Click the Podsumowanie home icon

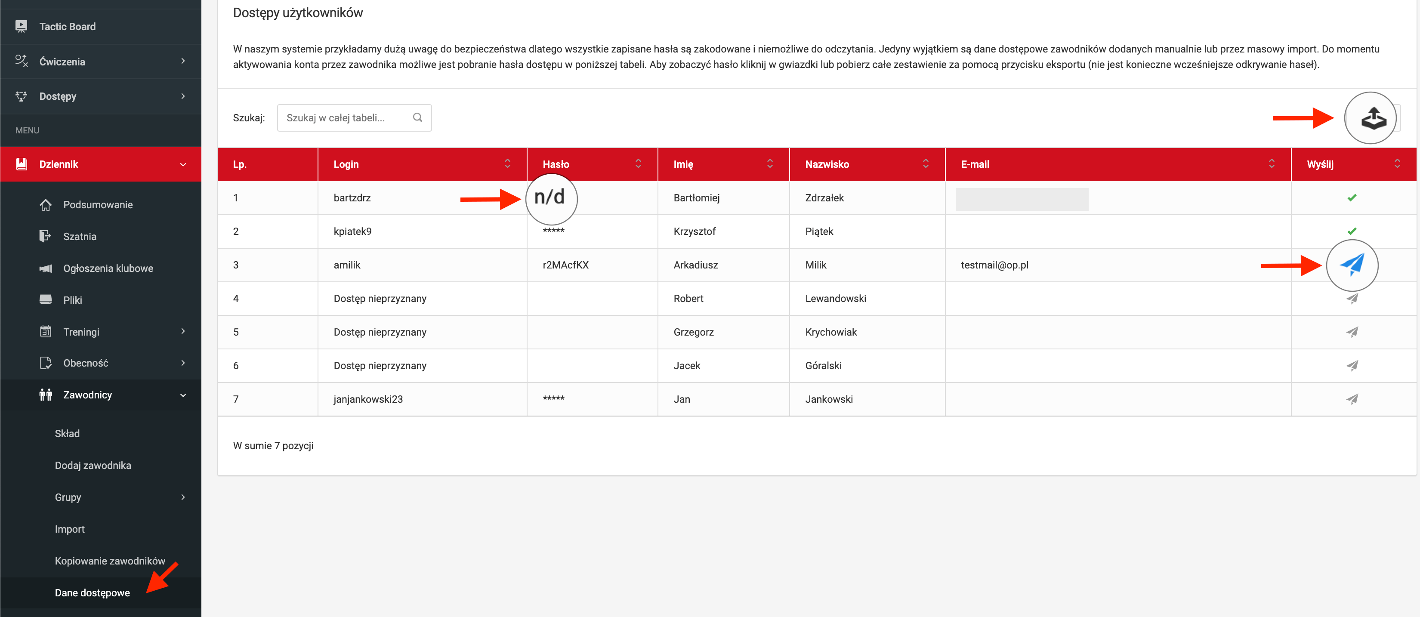point(46,204)
